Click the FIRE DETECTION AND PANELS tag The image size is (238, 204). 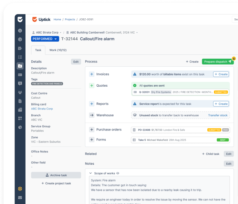47,83
